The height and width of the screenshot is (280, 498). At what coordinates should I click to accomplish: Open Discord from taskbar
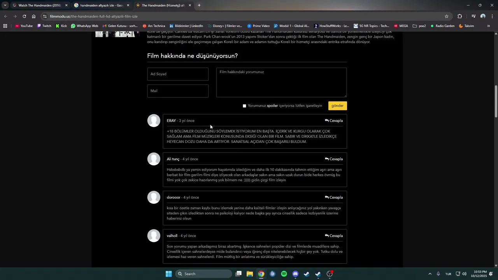point(295,274)
